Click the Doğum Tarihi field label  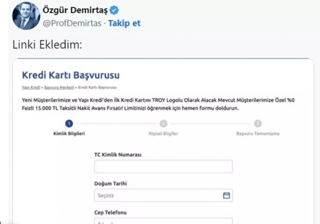click(110, 184)
